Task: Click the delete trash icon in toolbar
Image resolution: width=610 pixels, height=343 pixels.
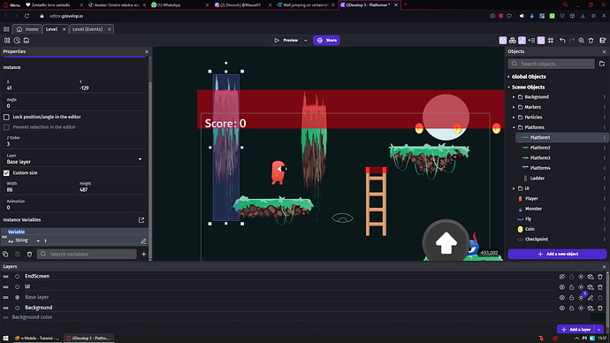Action: tap(591, 41)
